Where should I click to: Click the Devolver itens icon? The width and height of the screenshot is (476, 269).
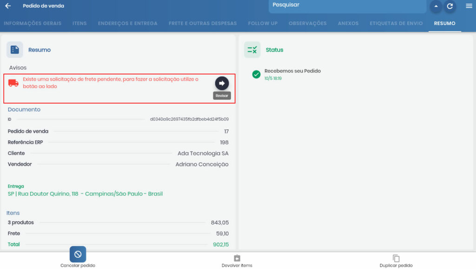[x=237, y=258]
